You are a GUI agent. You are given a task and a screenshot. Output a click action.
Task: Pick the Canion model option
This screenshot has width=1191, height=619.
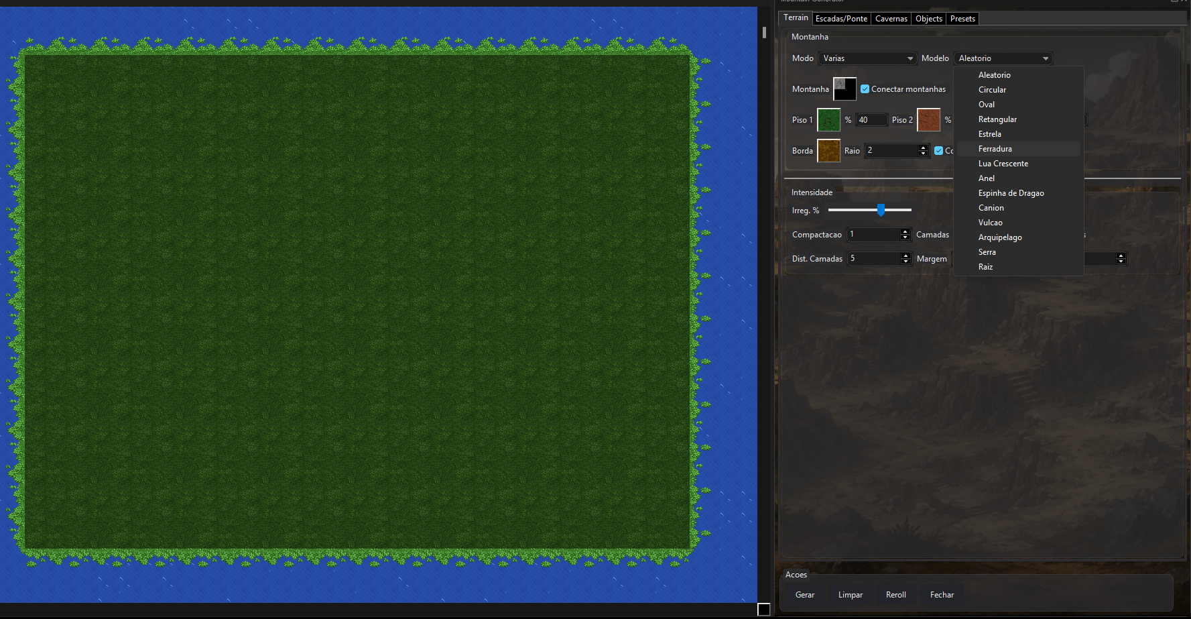tap(1018, 208)
